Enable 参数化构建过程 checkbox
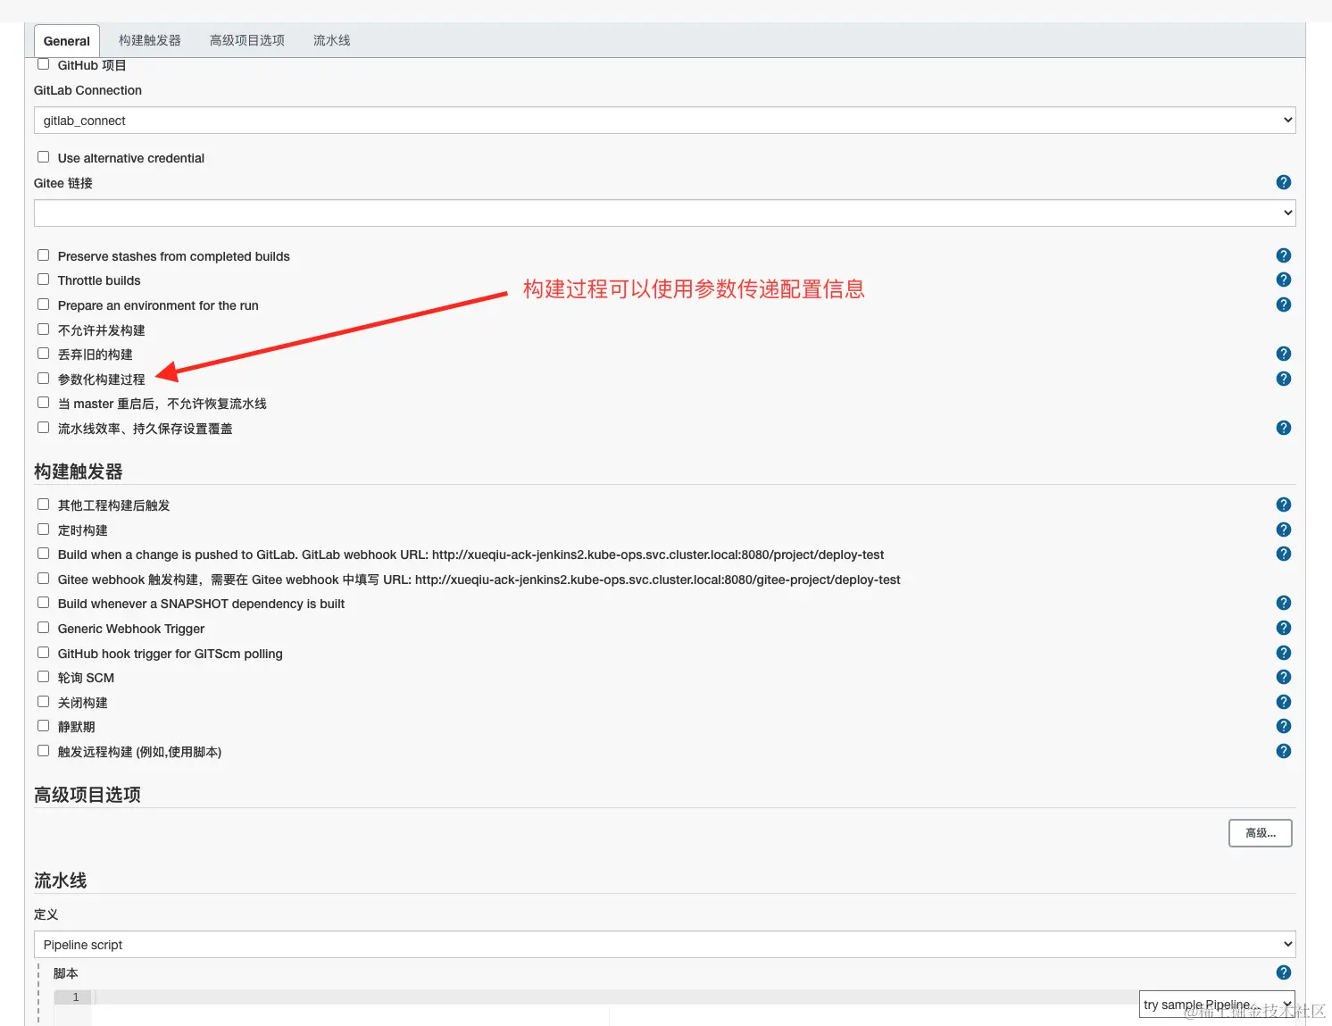 (x=43, y=379)
